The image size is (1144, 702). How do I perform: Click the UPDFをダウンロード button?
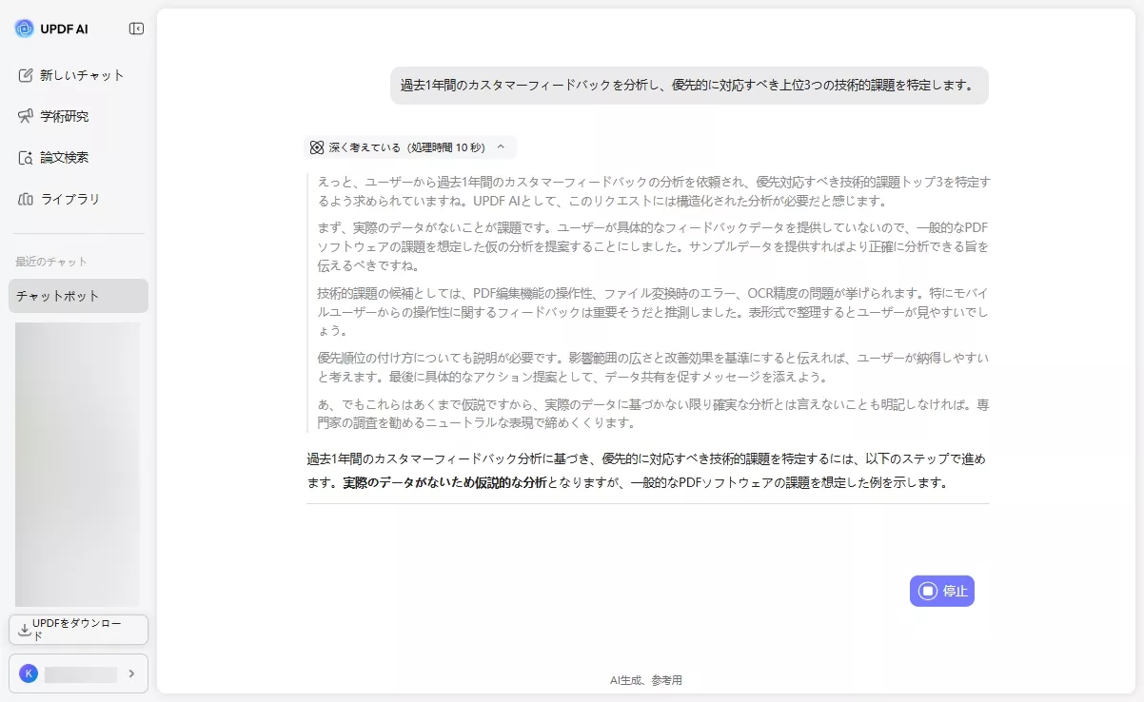click(78, 629)
